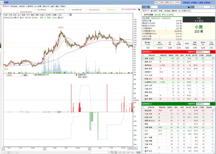The height and width of the screenshot is (154, 216).
Task: Click the search magnifier icon at top-left
Action: tap(1, 2)
